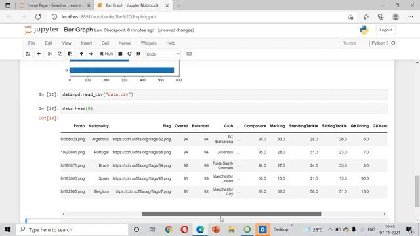Click the Bar Graph notebook title
This screenshot has height=236, width=420.
pos(78,29)
